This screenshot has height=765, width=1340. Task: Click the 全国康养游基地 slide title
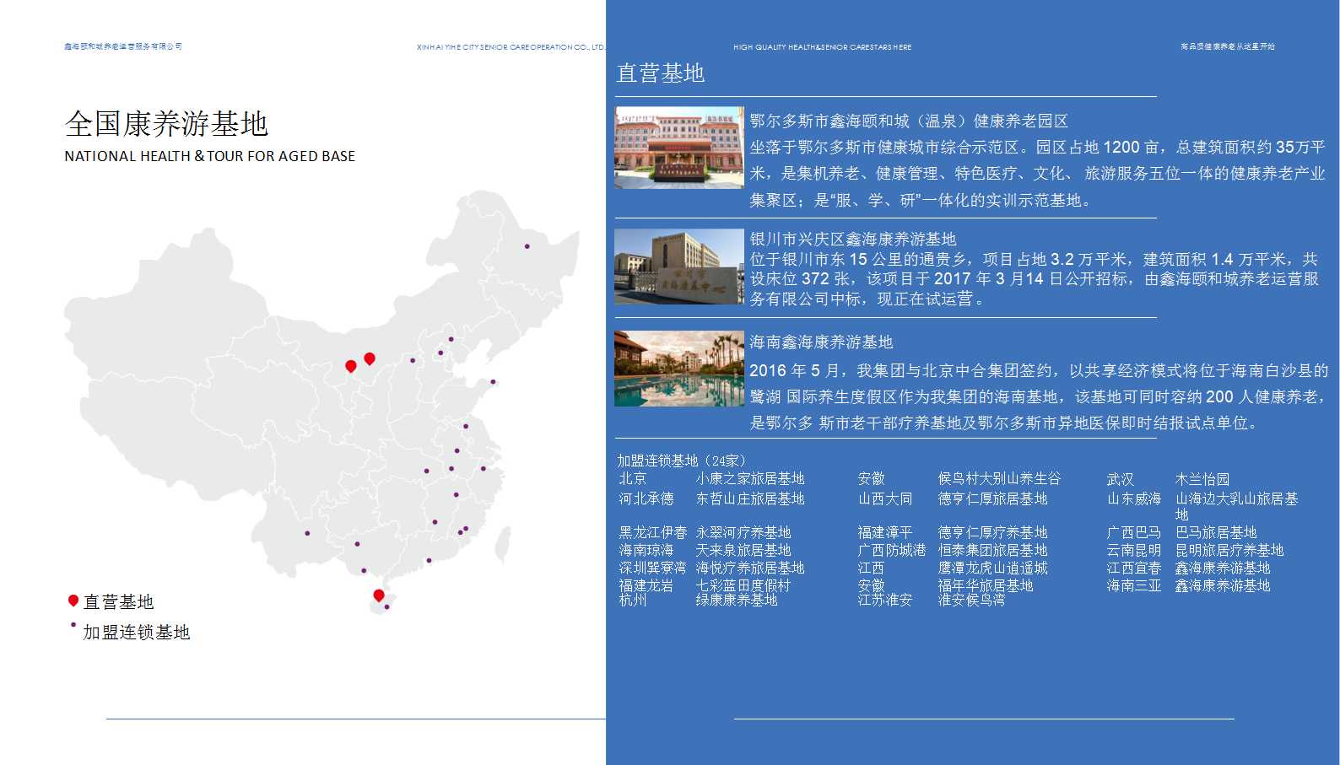coord(166,124)
